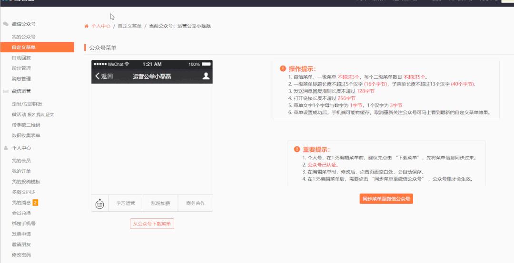Click the 微信运营 section icon

point(6,91)
